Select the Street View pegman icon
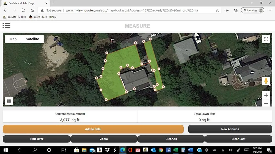The width and height of the screenshot is (275, 154). (266, 81)
